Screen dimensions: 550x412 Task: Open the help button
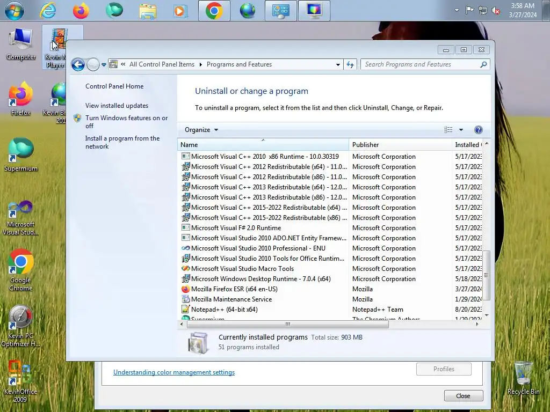(x=478, y=130)
